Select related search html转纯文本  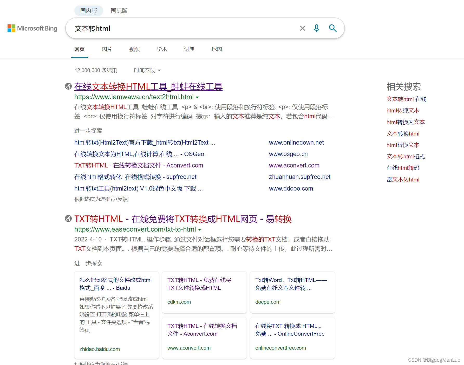403,111
